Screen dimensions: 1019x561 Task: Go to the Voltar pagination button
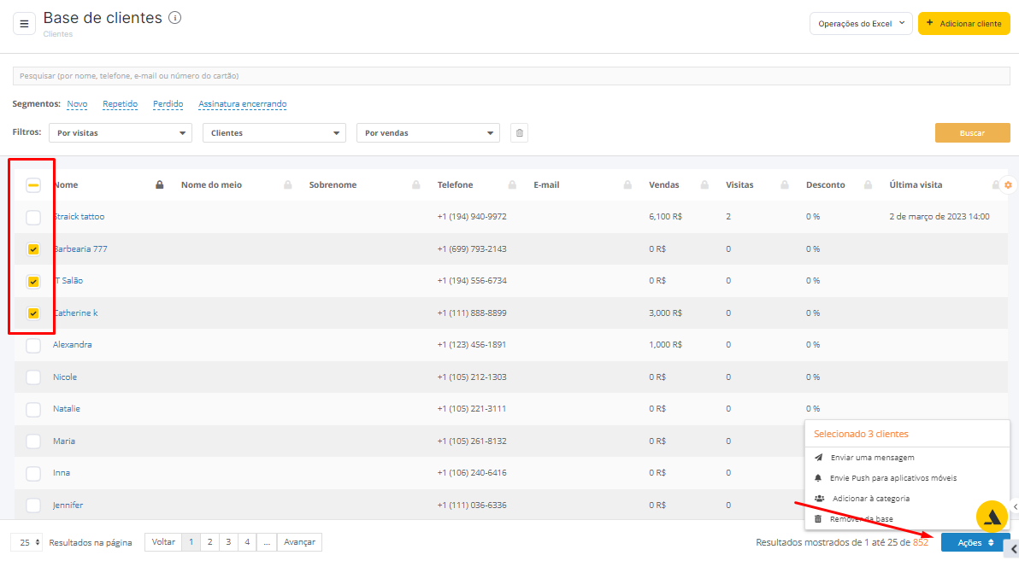163,542
